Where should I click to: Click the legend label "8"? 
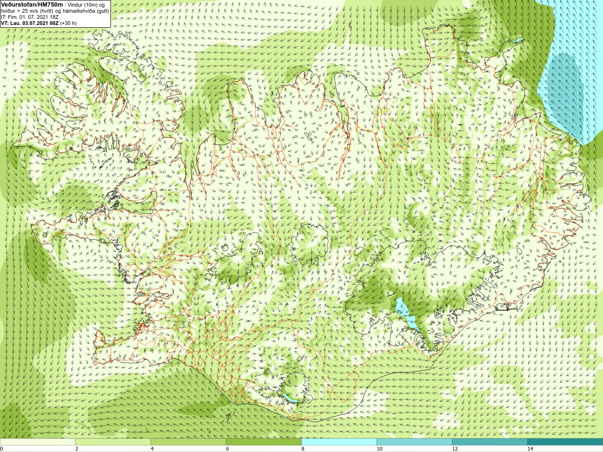pyautogui.click(x=302, y=449)
